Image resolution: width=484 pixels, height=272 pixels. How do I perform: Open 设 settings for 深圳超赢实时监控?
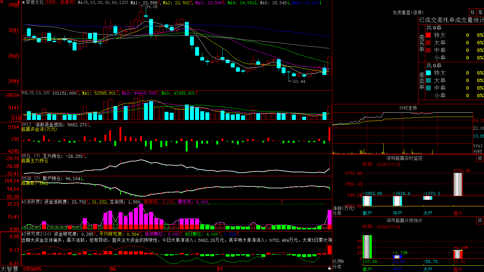pos(480,158)
